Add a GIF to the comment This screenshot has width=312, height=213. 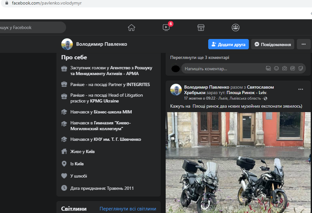(293, 69)
